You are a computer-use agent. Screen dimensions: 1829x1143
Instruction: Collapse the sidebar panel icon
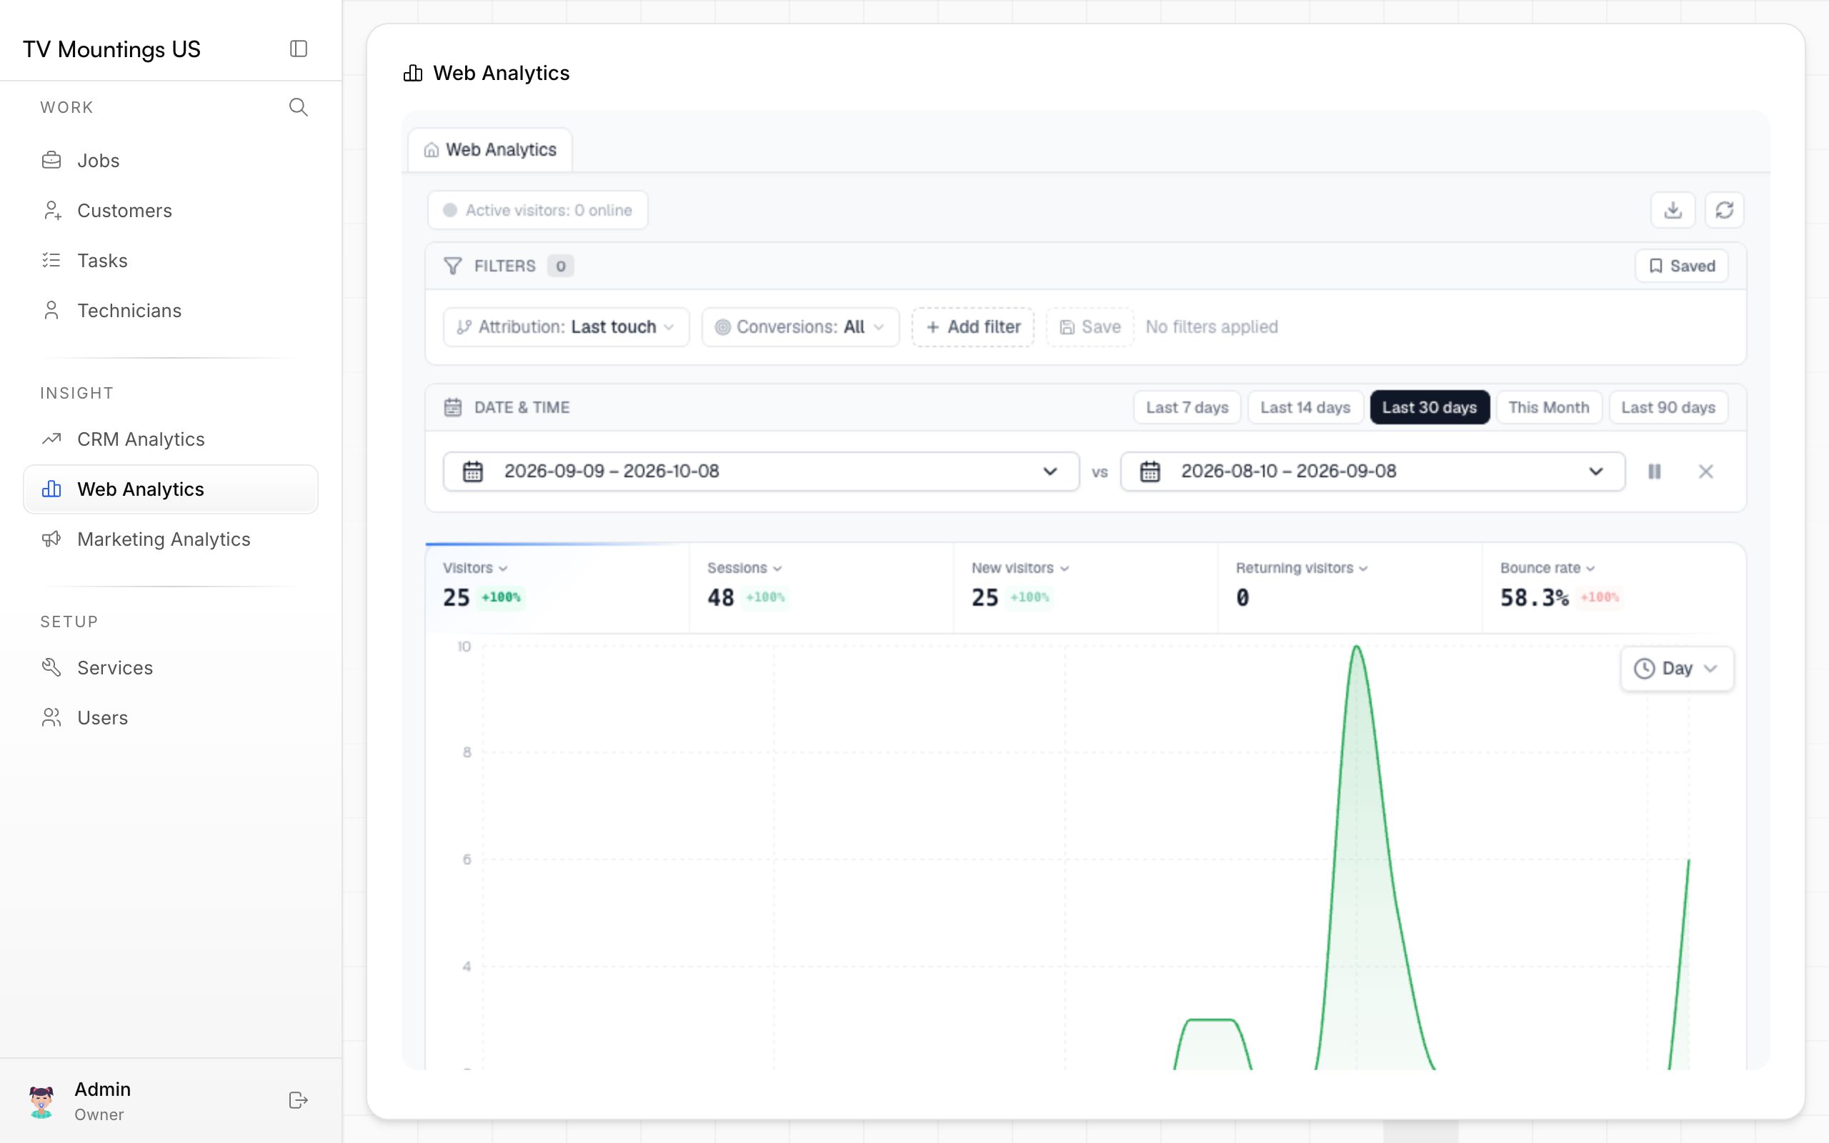click(299, 49)
